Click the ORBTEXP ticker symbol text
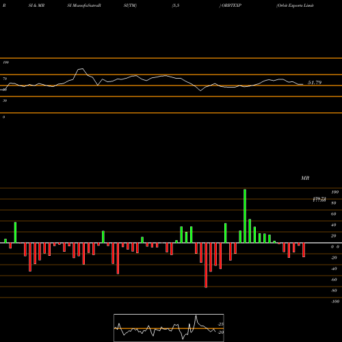 pyautogui.click(x=231, y=5)
